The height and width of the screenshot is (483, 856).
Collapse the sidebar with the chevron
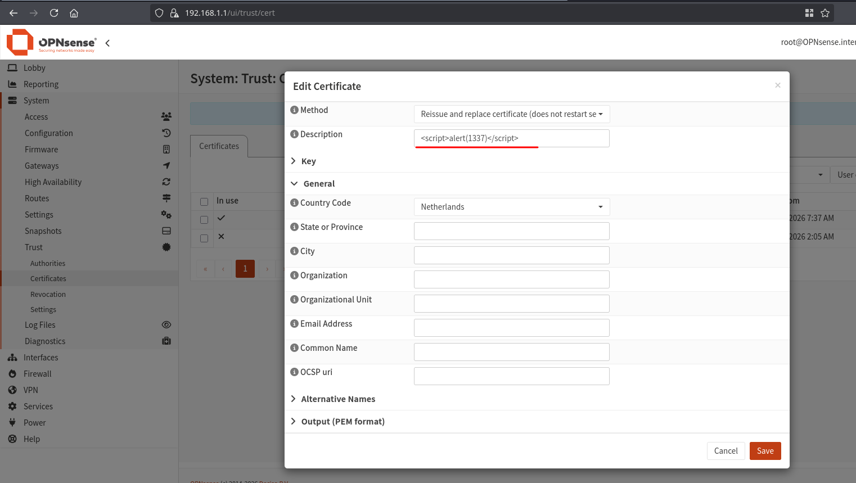click(x=107, y=43)
